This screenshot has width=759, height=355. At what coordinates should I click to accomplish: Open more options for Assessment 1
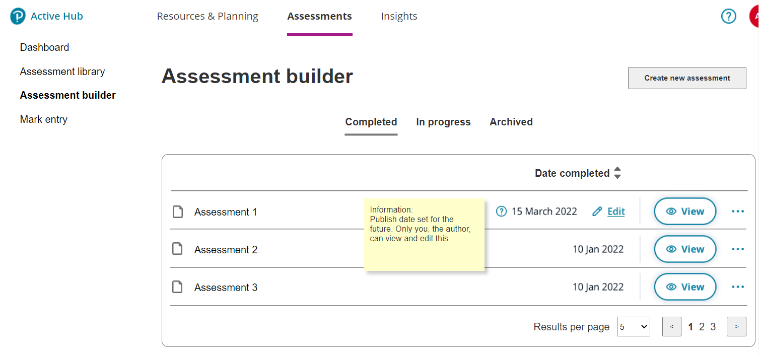coord(737,211)
